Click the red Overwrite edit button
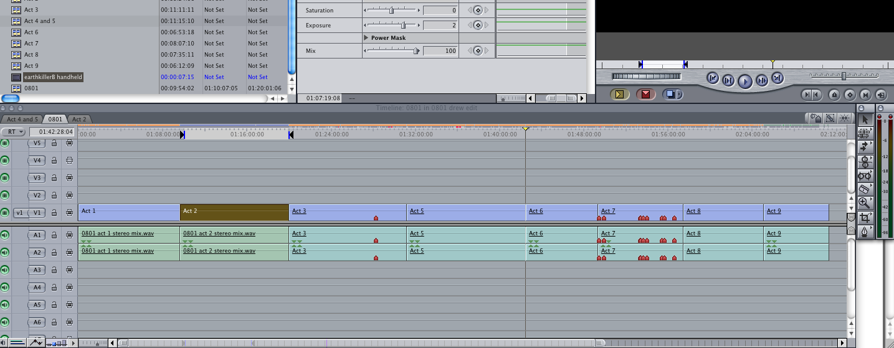The width and height of the screenshot is (894, 348). [x=645, y=95]
